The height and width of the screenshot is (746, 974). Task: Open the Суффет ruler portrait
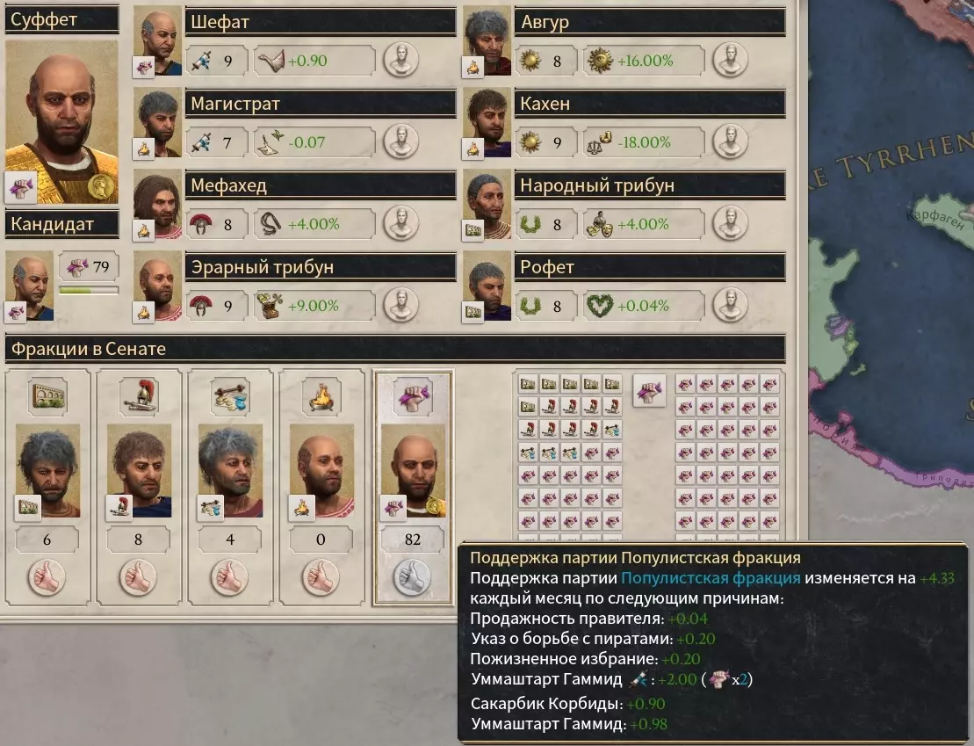point(61,122)
